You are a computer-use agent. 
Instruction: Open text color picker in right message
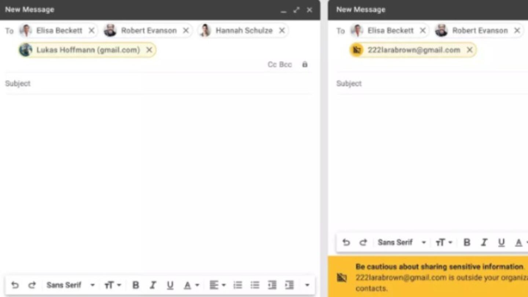(x=521, y=242)
